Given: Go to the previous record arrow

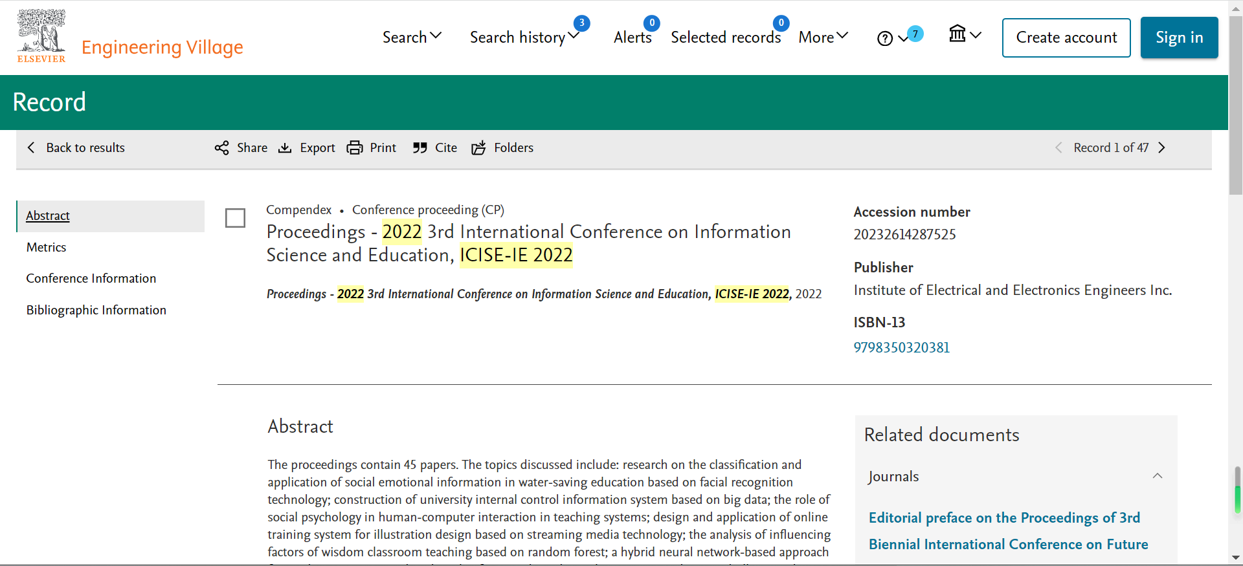Looking at the screenshot, I should point(1058,147).
